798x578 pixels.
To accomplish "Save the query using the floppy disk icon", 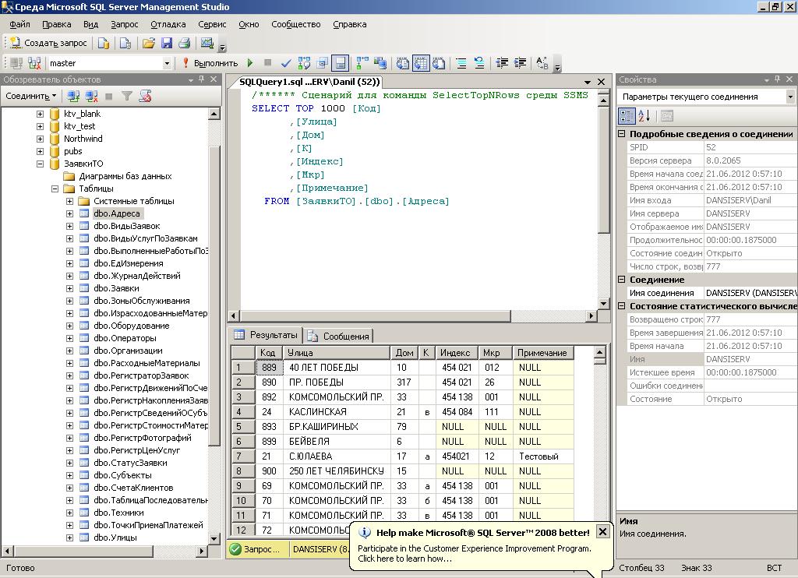I will 167,44.
